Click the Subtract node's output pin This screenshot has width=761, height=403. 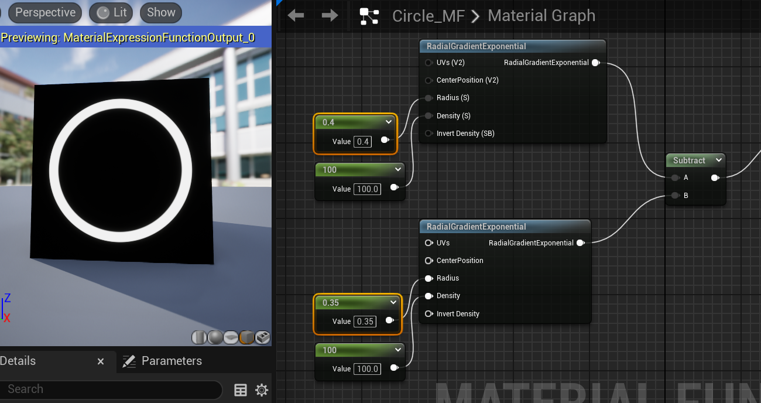pos(715,177)
